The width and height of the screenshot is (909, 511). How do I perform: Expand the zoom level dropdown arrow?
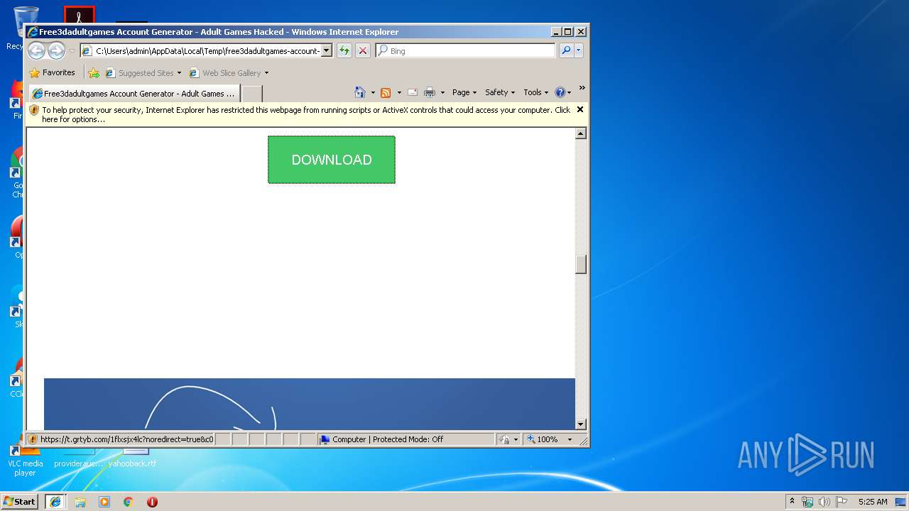(570, 439)
